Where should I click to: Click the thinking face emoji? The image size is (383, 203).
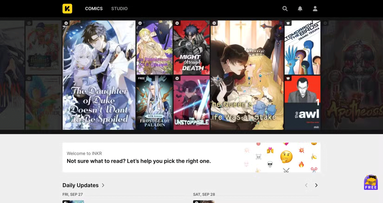(x=286, y=157)
